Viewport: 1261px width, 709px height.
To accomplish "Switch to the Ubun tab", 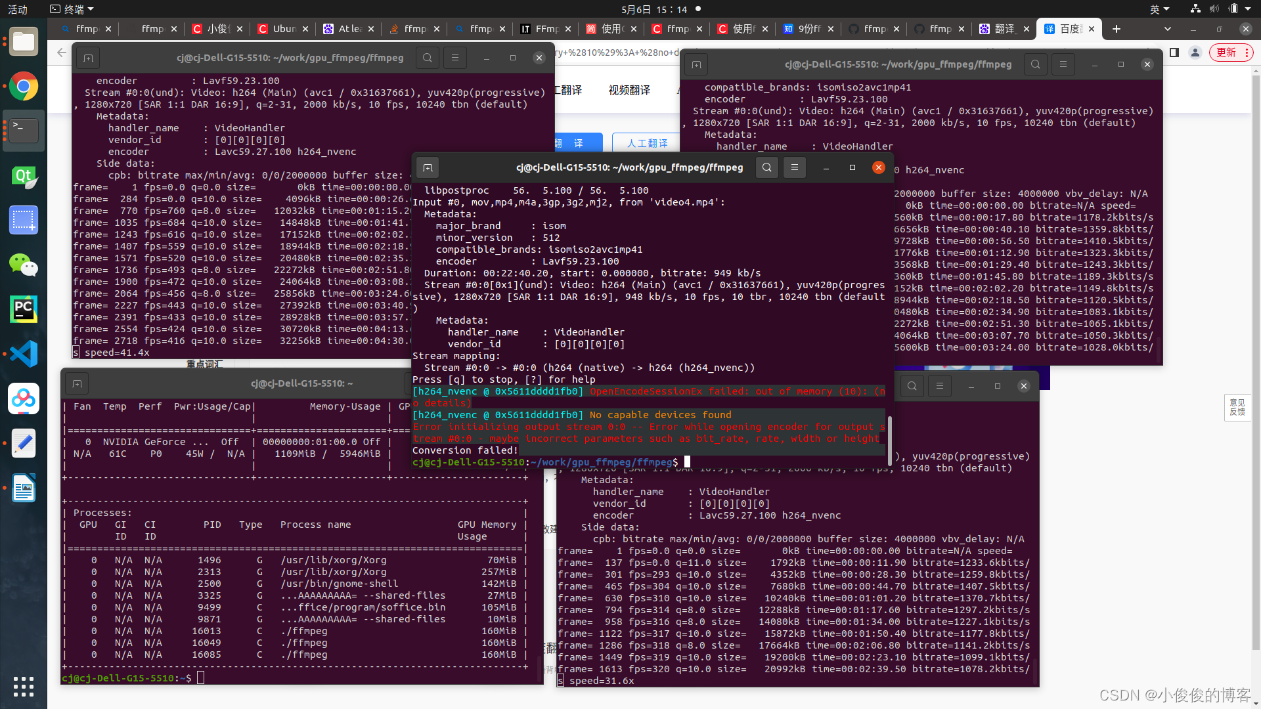I will point(282,29).
